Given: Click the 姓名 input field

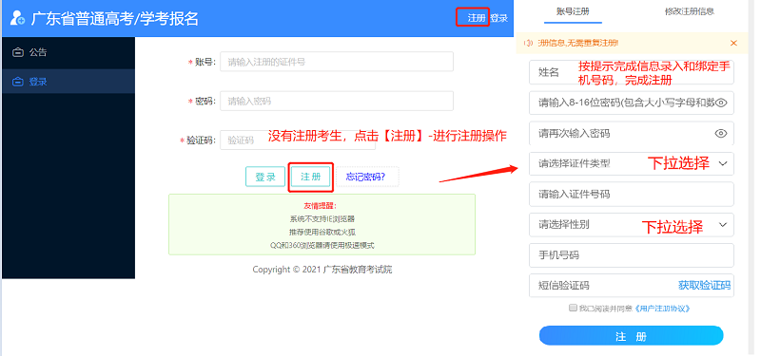Looking at the screenshot, I should pyautogui.click(x=632, y=72).
